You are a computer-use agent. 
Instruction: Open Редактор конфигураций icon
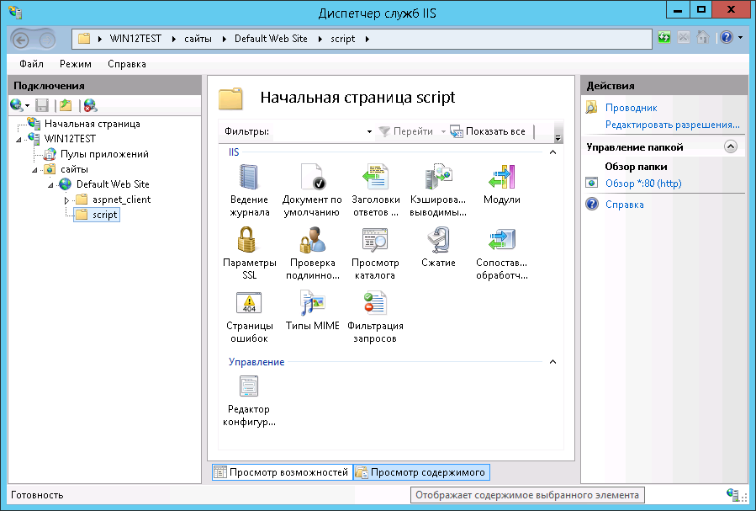[x=249, y=387]
